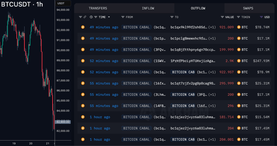Switch to the TRANSFERS tab
The height and width of the screenshot is (146, 277).
(98, 8)
